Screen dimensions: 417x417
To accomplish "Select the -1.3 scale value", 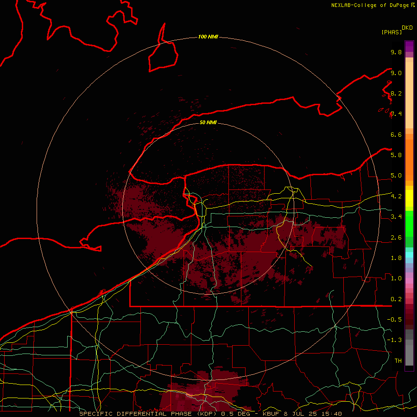I will (394, 340).
